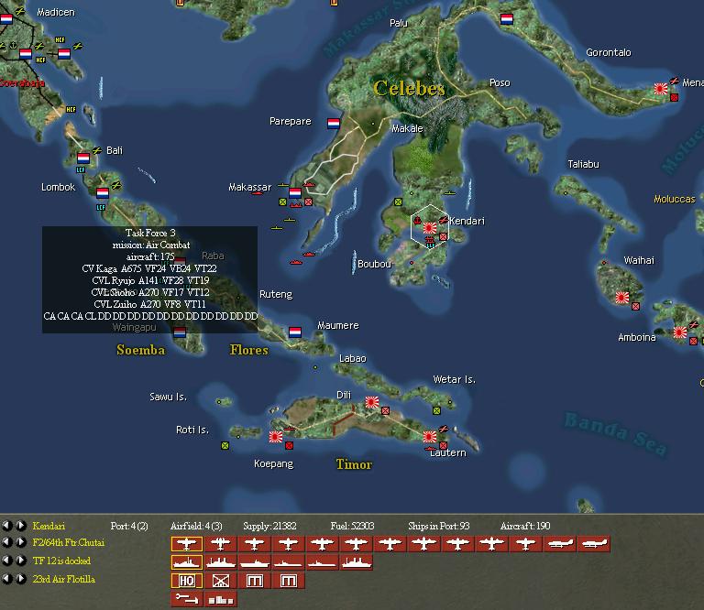Click left arrow beside TF 12 is docked
Image resolution: width=704 pixels, height=610 pixels.
coord(6,561)
